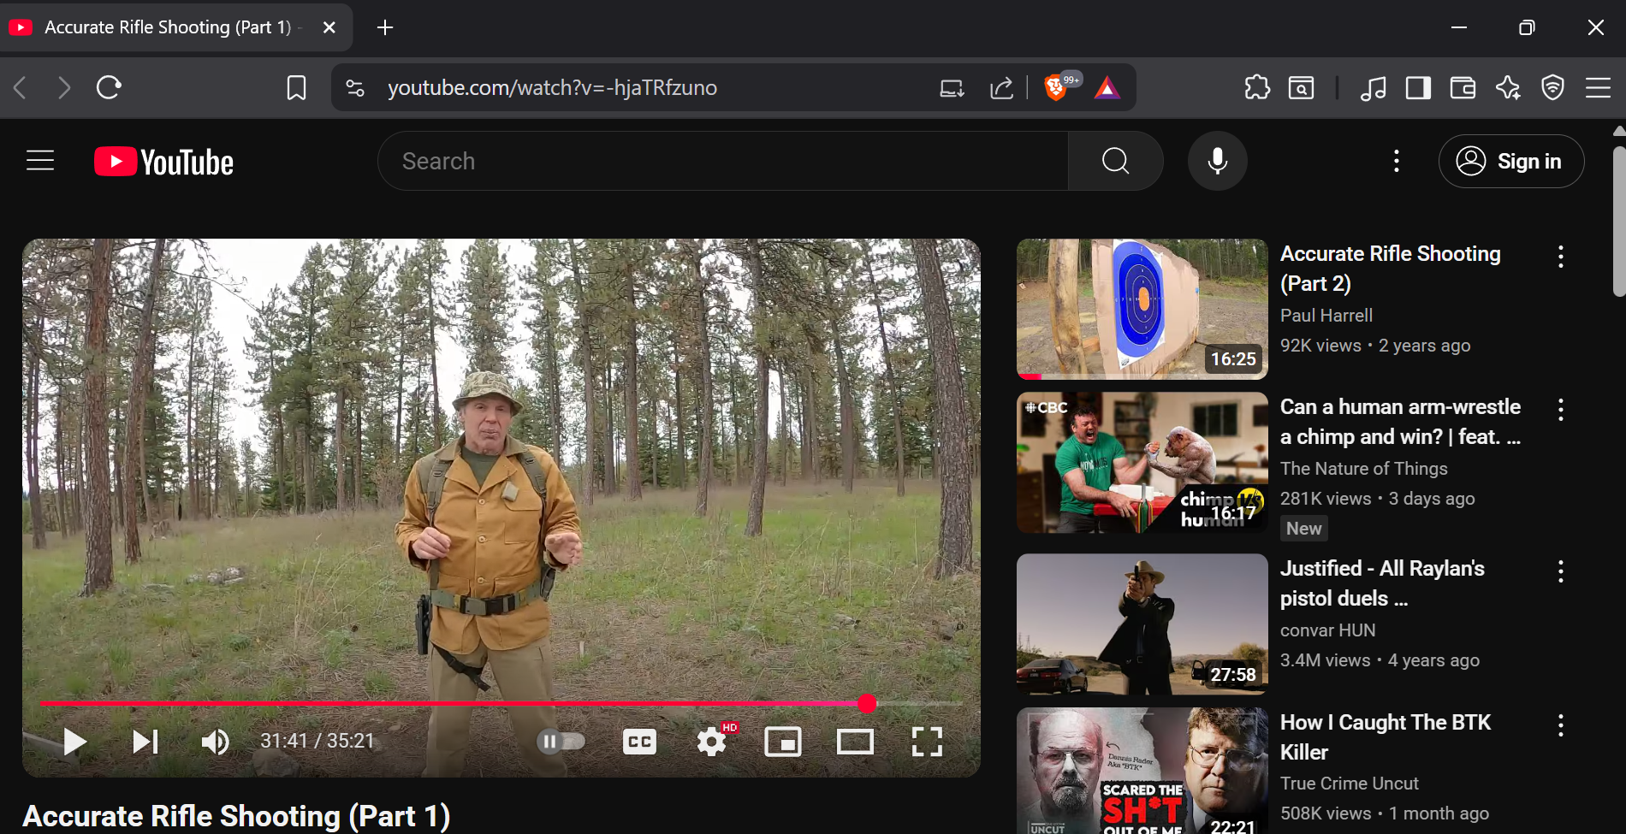Reload the current page
Viewport: 1626px width, 834px height.
click(109, 87)
